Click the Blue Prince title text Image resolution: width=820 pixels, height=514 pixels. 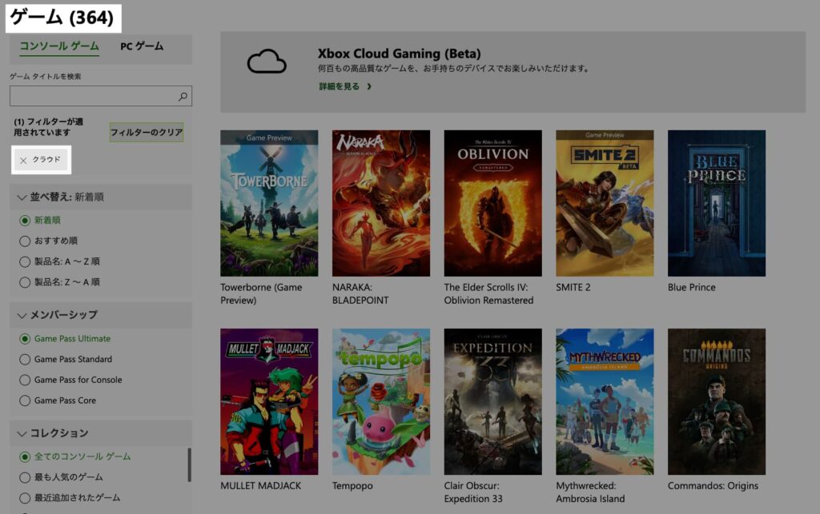(692, 288)
